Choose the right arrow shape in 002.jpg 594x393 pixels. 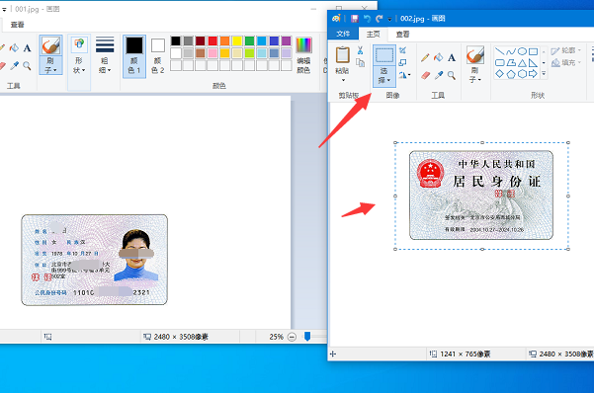[x=533, y=74]
